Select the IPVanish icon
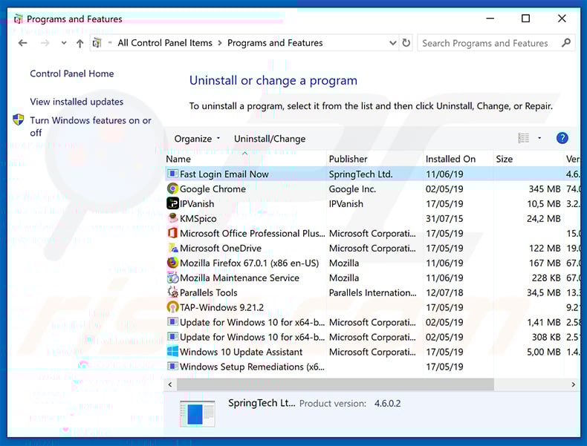 coord(172,203)
